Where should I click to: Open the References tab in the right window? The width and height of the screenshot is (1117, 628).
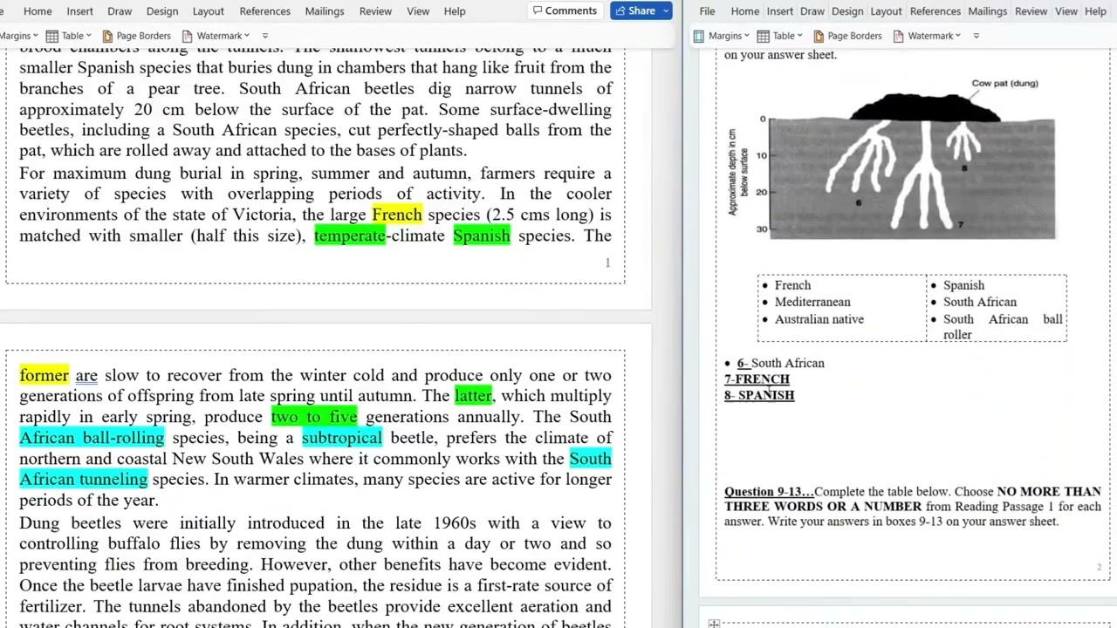935,10
